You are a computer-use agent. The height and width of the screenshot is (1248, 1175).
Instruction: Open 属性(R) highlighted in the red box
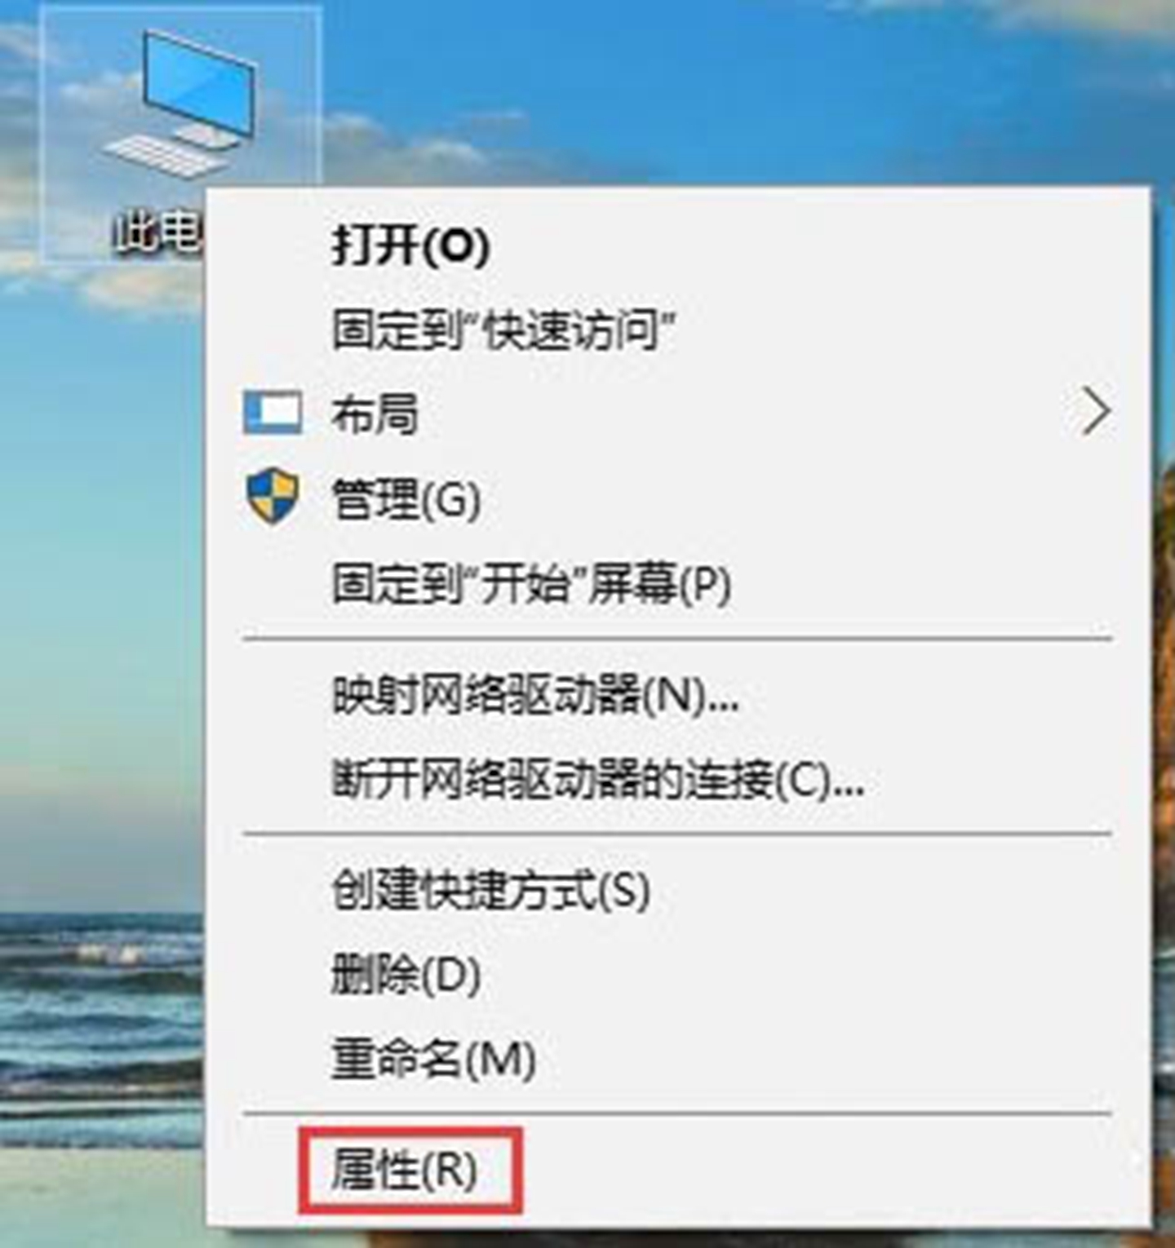point(405,1171)
